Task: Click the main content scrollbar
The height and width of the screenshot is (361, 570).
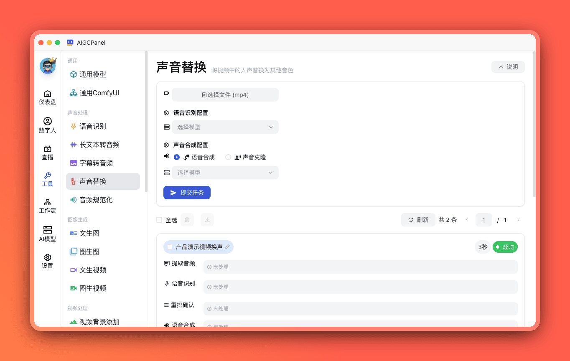Action: 534,124
